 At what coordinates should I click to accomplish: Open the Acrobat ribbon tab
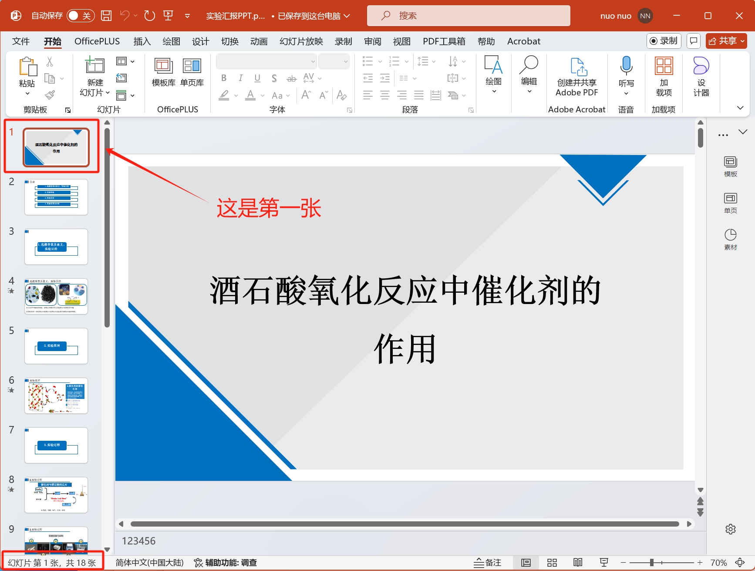point(523,41)
